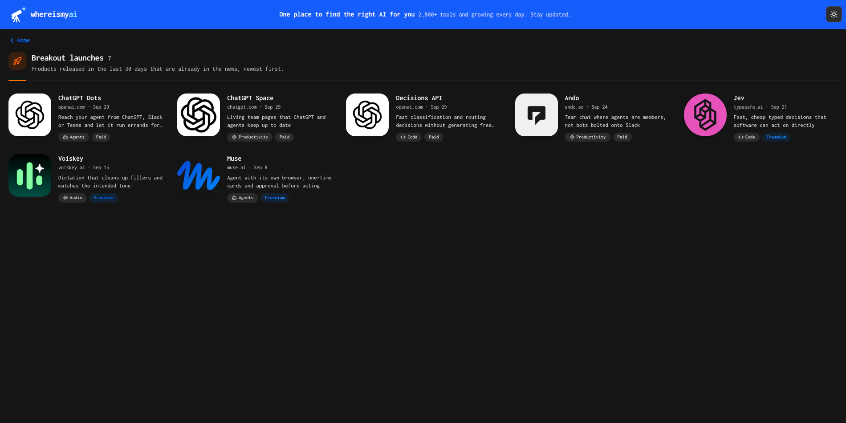Click the whereismyai telescope logo icon
The height and width of the screenshot is (423, 846).
[18, 14]
